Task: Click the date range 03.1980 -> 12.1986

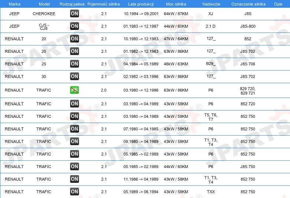Action: pyautogui.click(x=141, y=90)
